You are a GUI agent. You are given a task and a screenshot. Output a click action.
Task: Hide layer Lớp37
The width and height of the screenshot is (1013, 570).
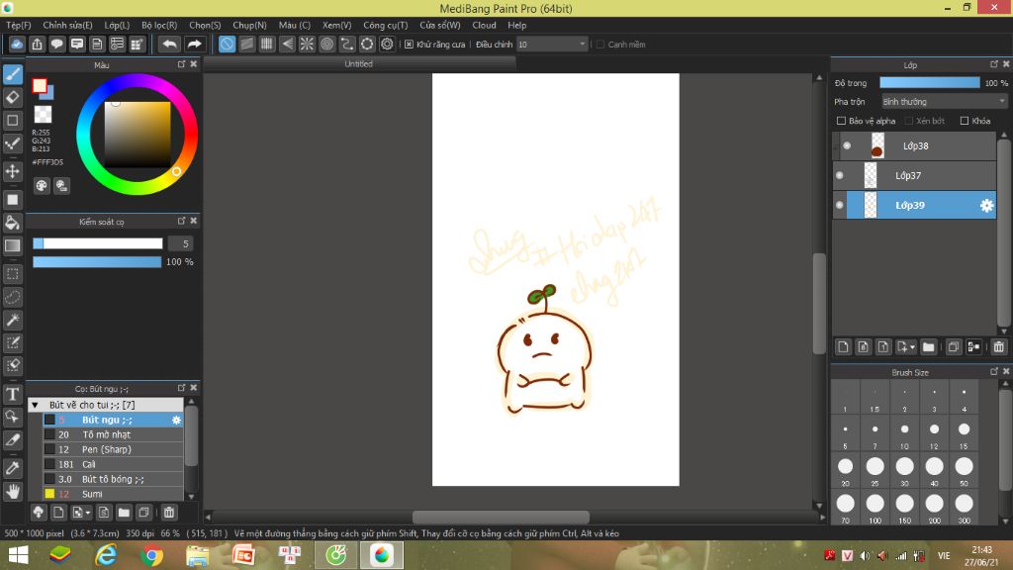click(840, 175)
